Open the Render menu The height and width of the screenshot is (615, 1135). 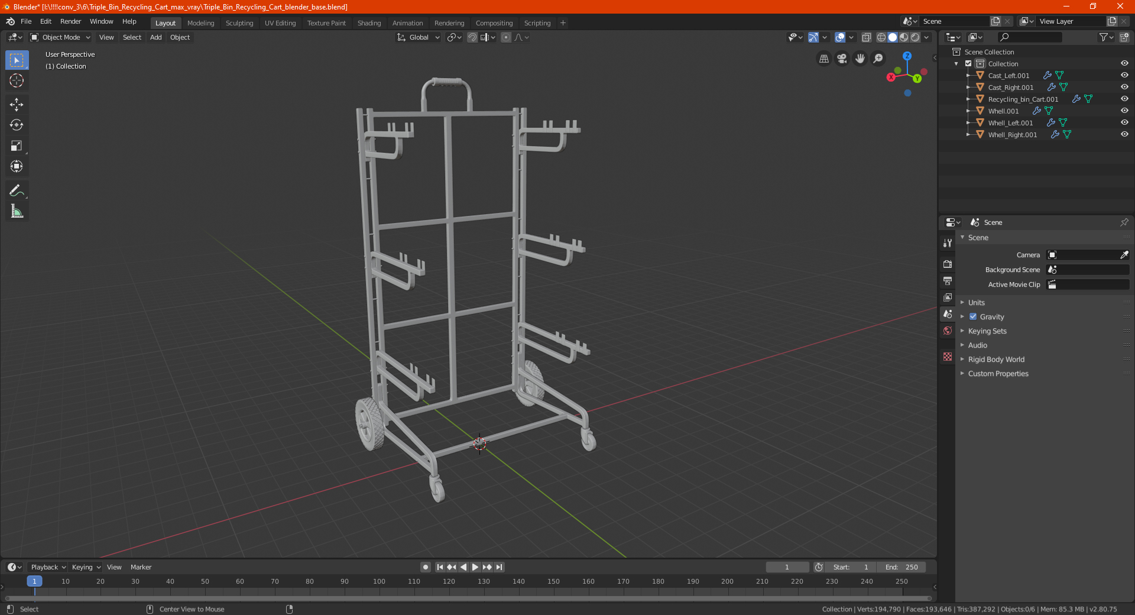(70, 21)
